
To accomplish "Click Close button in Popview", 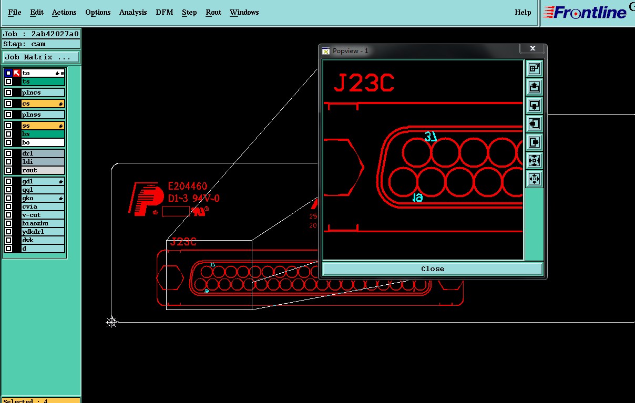I will (x=433, y=268).
